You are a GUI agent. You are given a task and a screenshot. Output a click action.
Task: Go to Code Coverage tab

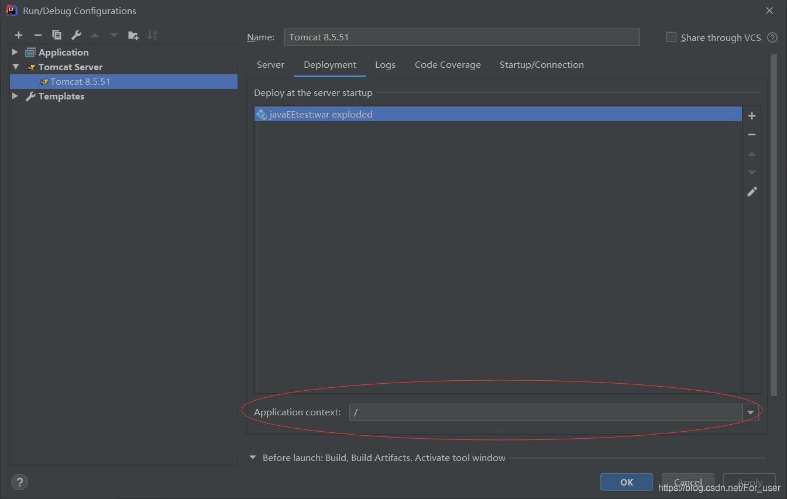click(448, 64)
